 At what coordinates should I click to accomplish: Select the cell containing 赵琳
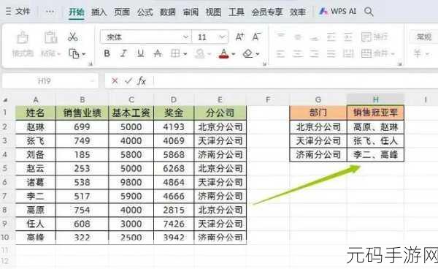point(35,127)
